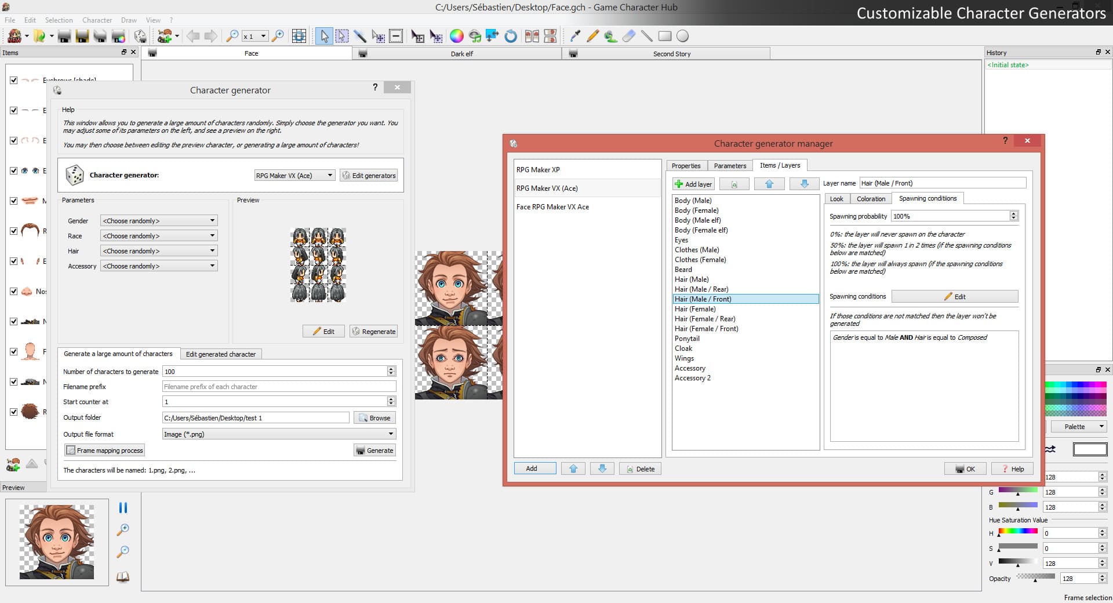Open the color wheel tool

click(x=457, y=36)
